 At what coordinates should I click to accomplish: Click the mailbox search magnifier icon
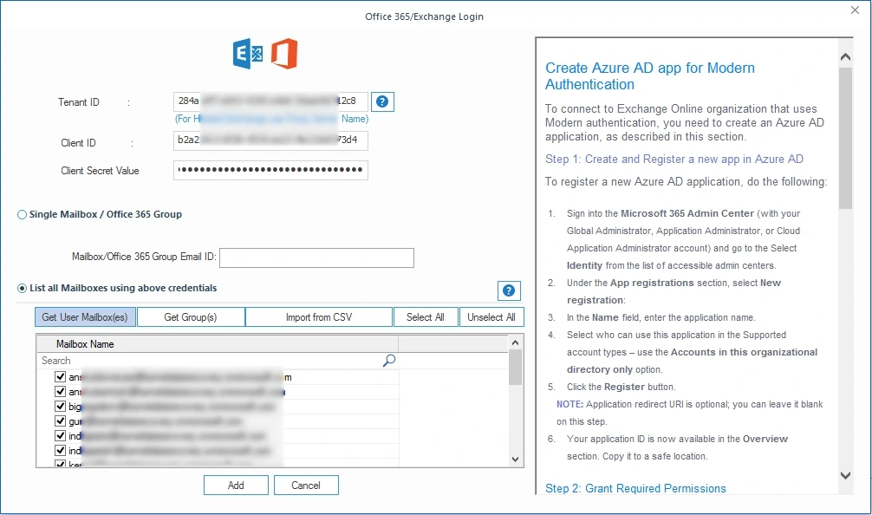tap(389, 361)
